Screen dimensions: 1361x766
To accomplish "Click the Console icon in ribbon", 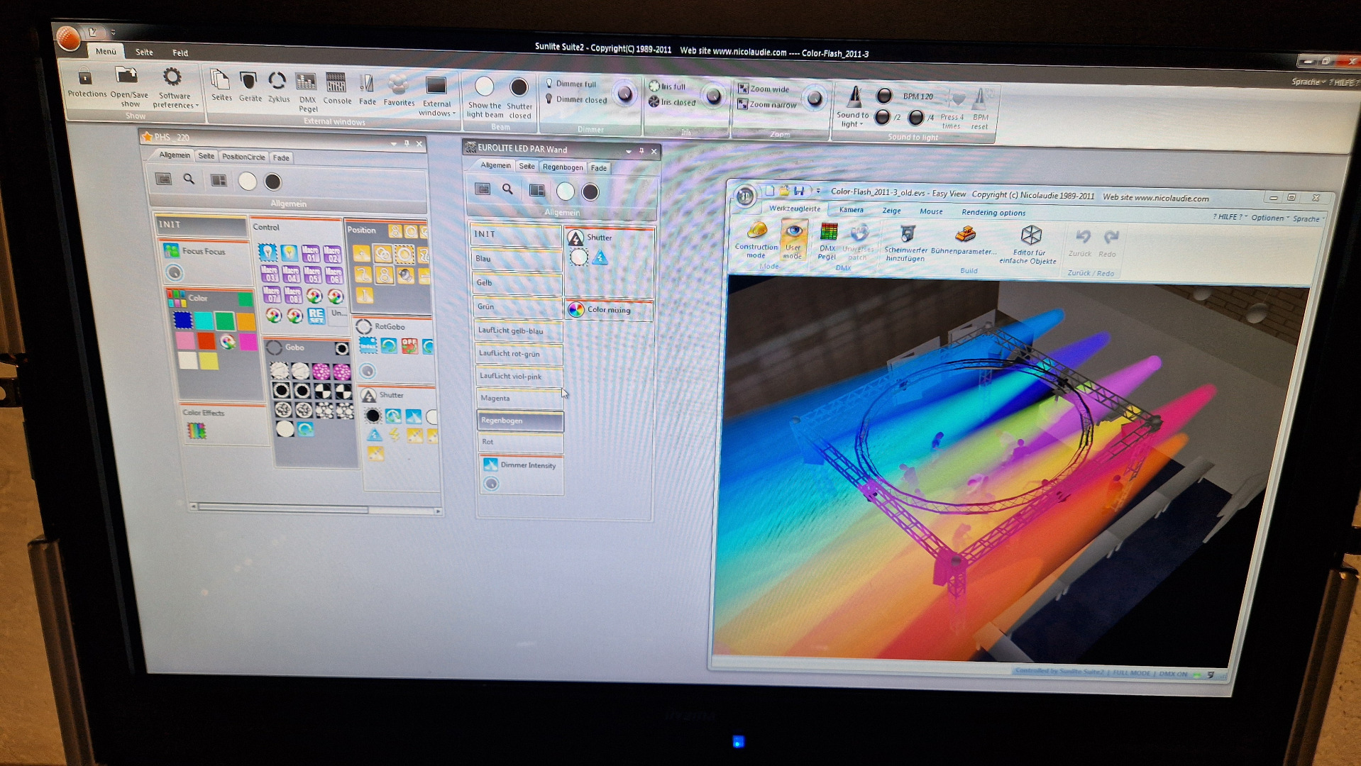I will (336, 83).
